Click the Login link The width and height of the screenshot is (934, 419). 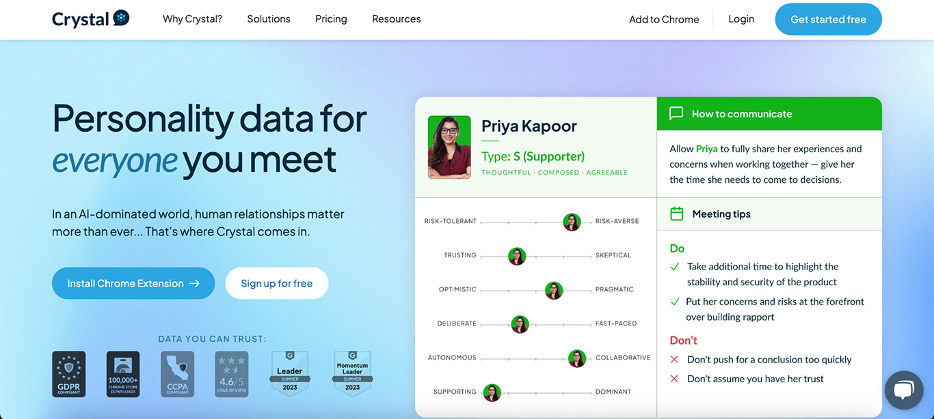741,19
